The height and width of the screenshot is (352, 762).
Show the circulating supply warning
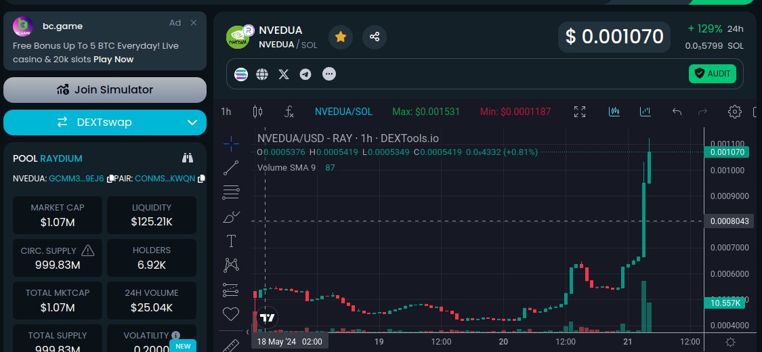(x=87, y=250)
